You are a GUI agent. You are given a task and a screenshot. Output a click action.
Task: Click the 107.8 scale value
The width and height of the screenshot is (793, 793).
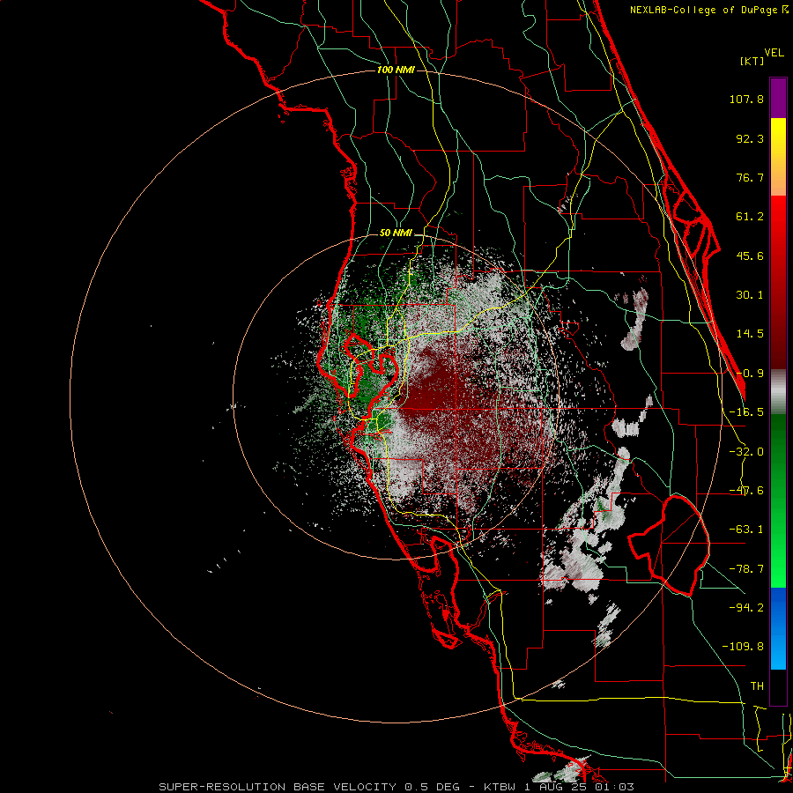[746, 99]
